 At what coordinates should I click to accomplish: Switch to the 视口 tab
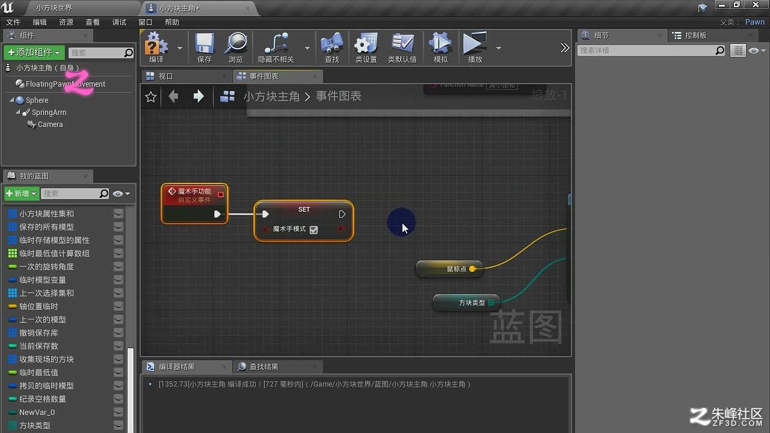click(x=186, y=76)
